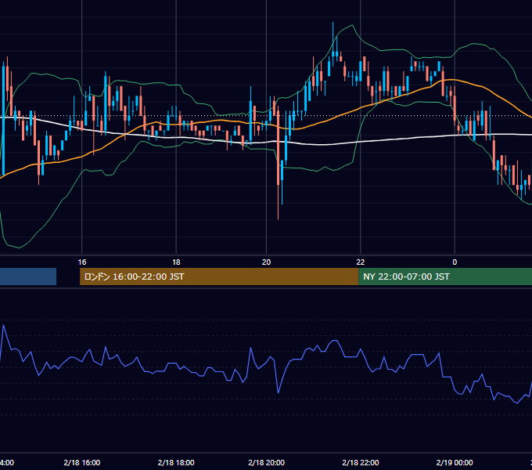This screenshot has height=470, width=532.
Task: Click the 2/18 20:00 time label
Action: (266, 462)
